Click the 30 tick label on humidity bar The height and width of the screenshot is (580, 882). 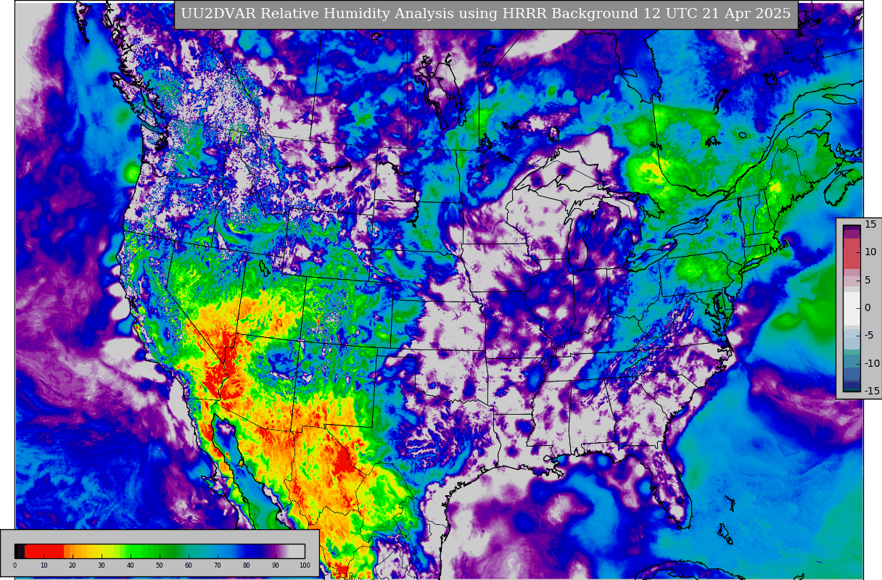tap(102, 565)
